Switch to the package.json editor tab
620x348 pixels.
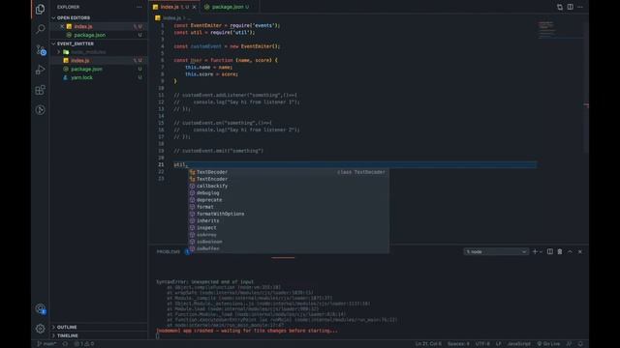(231, 7)
